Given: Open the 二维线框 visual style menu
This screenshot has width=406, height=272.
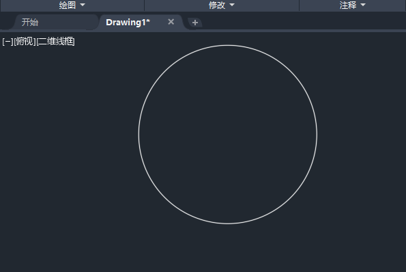Looking at the screenshot, I should click(x=56, y=42).
